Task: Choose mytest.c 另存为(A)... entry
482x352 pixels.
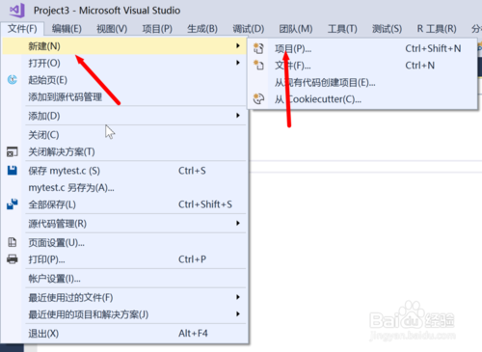Action: pyautogui.click(x=124, y=187)
